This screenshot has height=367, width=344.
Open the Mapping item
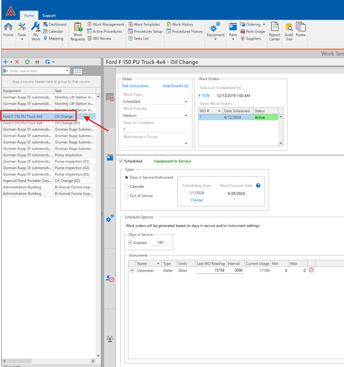pyautogui.click(x=53, y=38)
